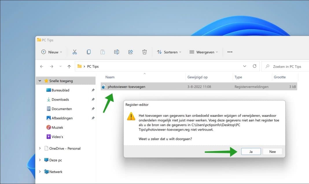Image resolution: width=309 pixels, height=184 pixels.
Task: Unpin Downloads from Snelle toegang
Action: point(93,99)
